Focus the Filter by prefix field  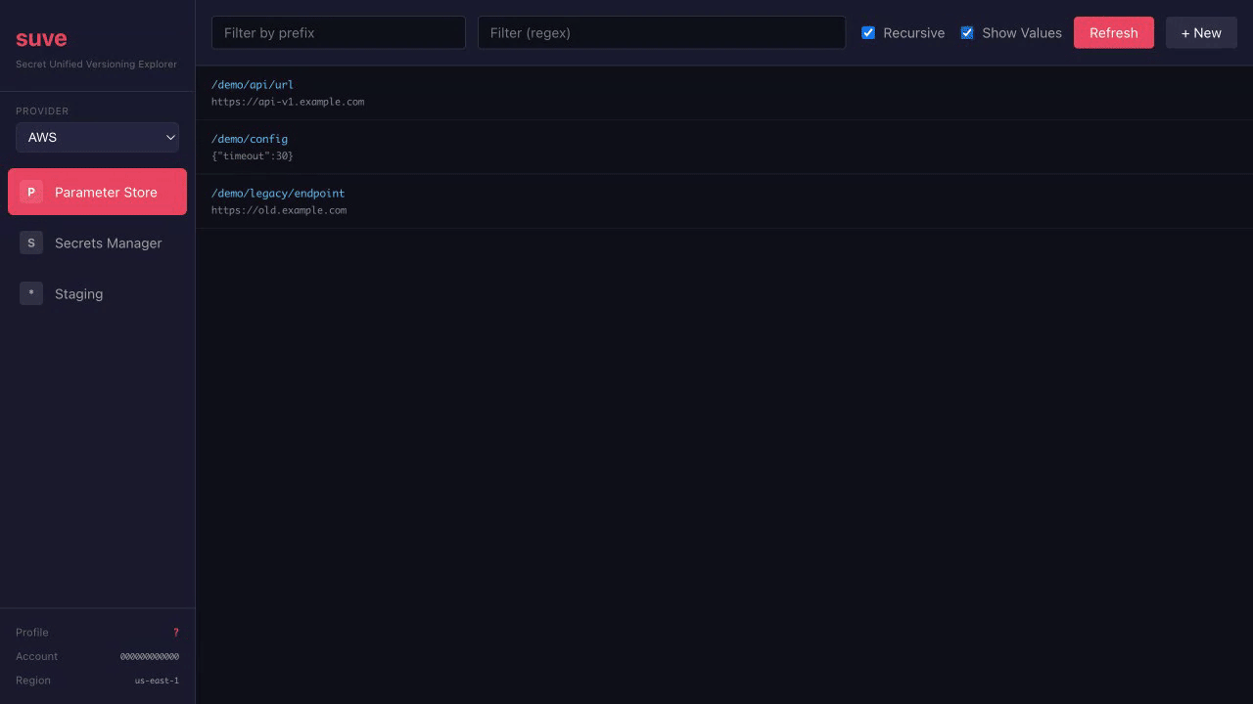[339, 32]
